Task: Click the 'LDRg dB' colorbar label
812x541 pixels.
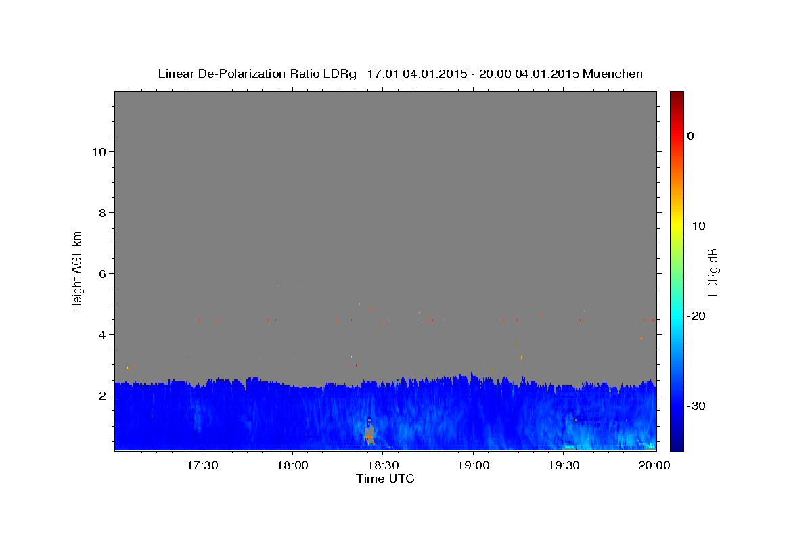Action: pyautogui.click(x=713, y=272)
